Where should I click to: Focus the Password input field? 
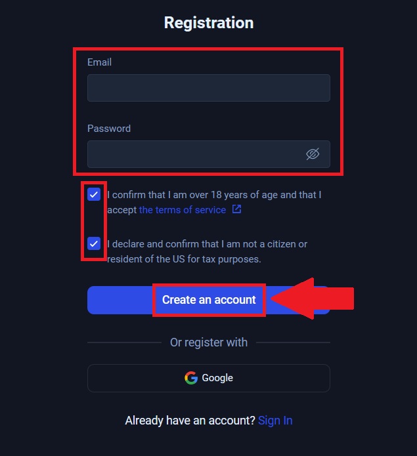tap(195, 154)
